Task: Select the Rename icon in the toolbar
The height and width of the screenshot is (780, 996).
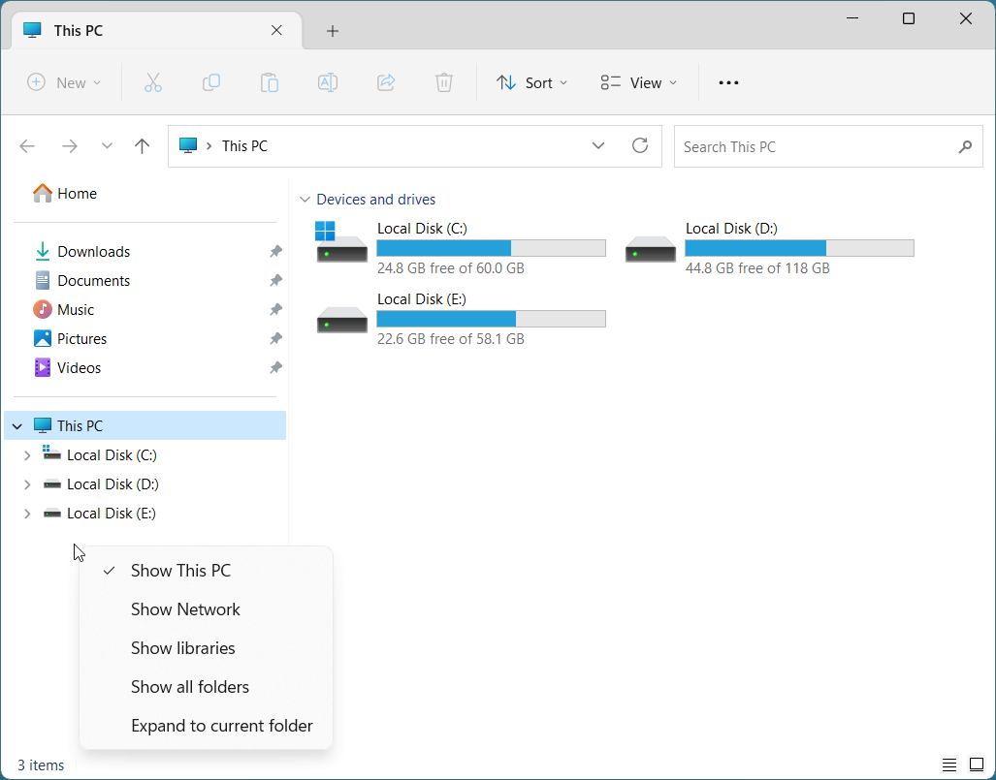Action: point(327,82)
